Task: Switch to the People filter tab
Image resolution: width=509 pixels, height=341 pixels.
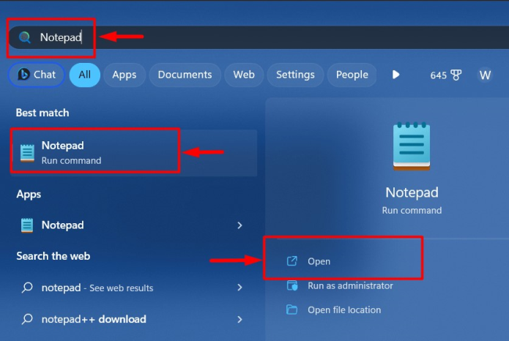Action: tap(352, 75)
